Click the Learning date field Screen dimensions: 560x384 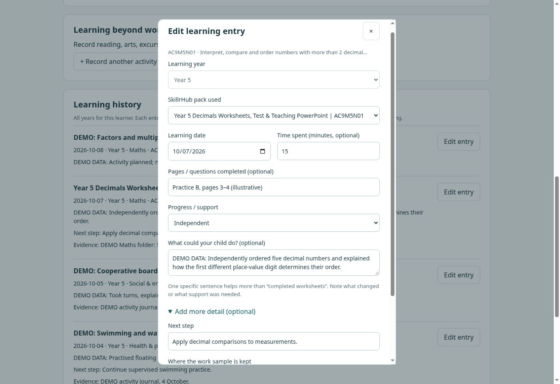point(219,151)
